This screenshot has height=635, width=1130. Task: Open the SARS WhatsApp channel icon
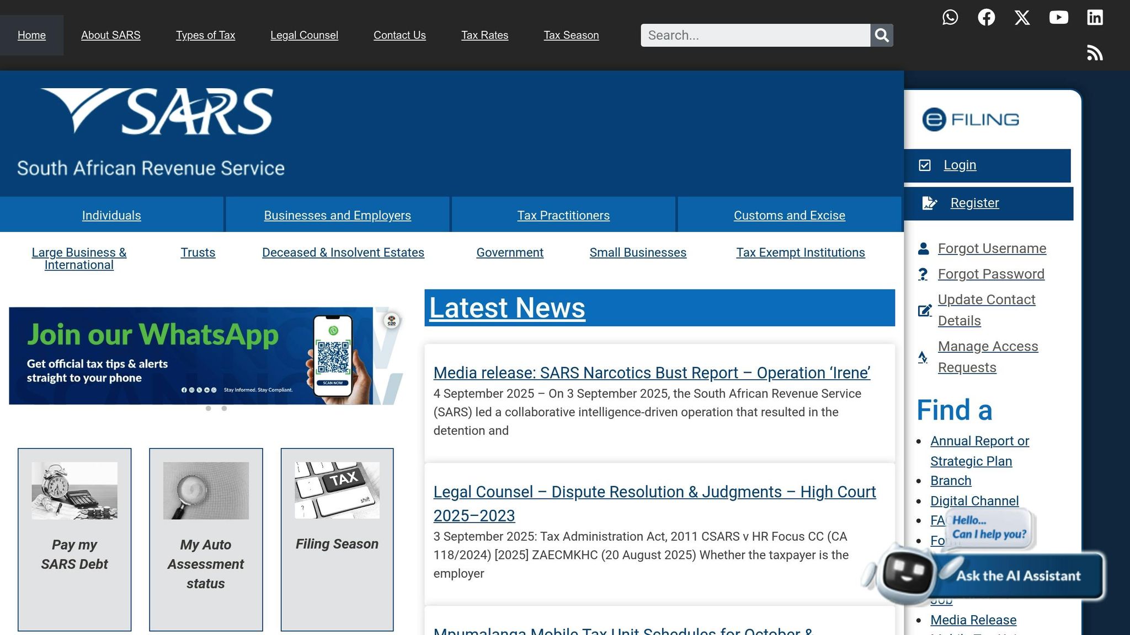tap(950, 18)
